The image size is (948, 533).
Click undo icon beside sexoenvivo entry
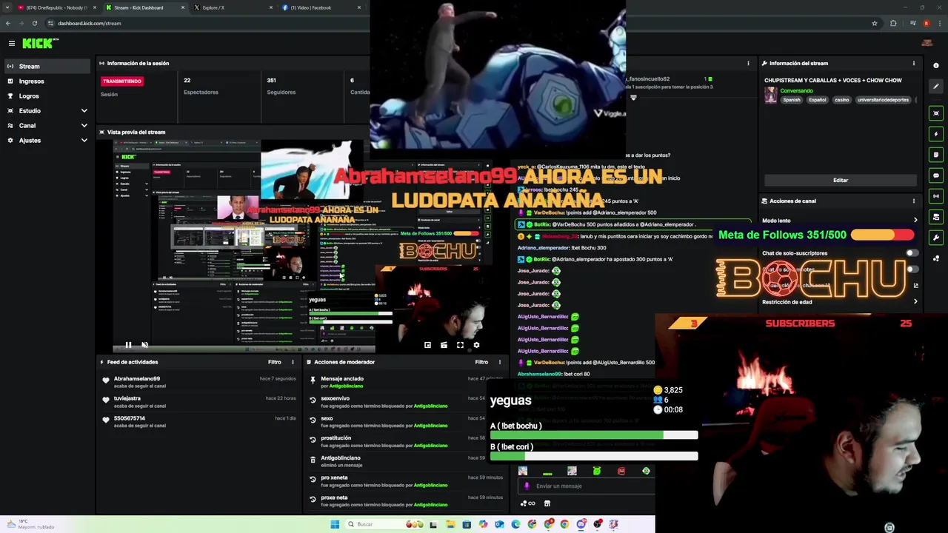(313, 400)
